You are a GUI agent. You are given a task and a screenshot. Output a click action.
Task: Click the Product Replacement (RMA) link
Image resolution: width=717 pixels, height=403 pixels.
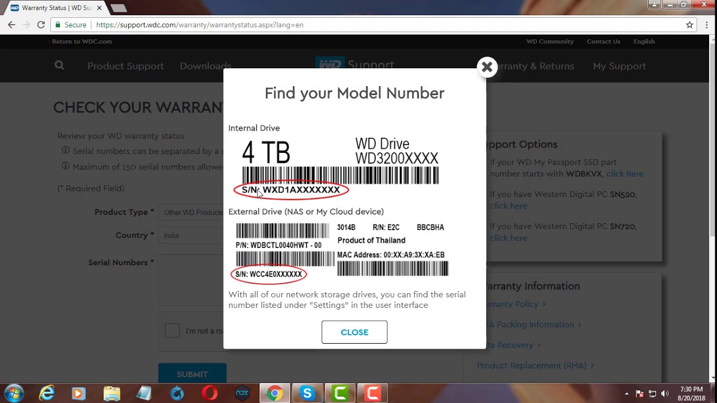click(532, 365)
